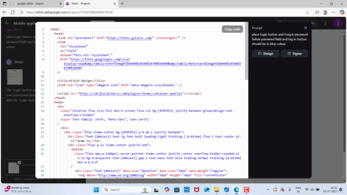This screenshot has height=195, width=347.
Task: Click the microphone tray icon
Action: 290,190
